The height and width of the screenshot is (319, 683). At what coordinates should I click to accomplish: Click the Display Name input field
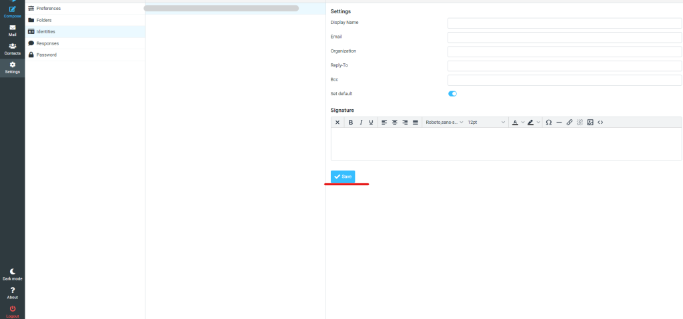point(564,23)
